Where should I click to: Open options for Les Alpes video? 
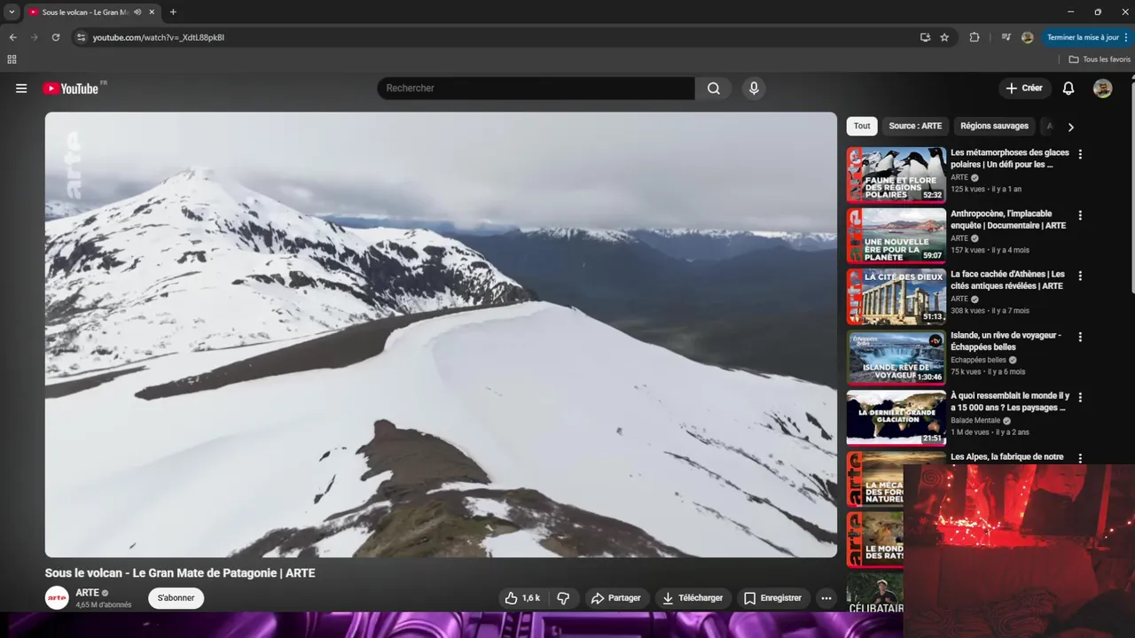(x=1080, y=458)
